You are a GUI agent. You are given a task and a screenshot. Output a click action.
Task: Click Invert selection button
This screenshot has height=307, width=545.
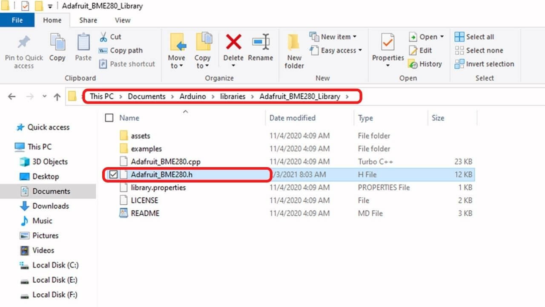click(x=485, y=64)
